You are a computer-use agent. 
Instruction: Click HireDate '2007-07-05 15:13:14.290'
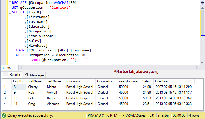click(x=174, y=87)
